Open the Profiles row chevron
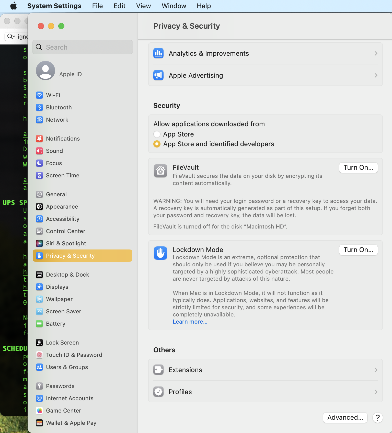This screenshot has width=392, height=433. click(376, 392)
